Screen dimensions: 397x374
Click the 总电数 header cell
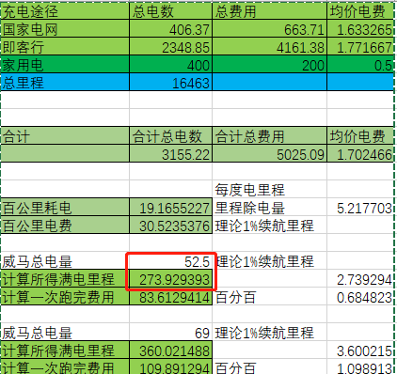(x=170, y=11)
